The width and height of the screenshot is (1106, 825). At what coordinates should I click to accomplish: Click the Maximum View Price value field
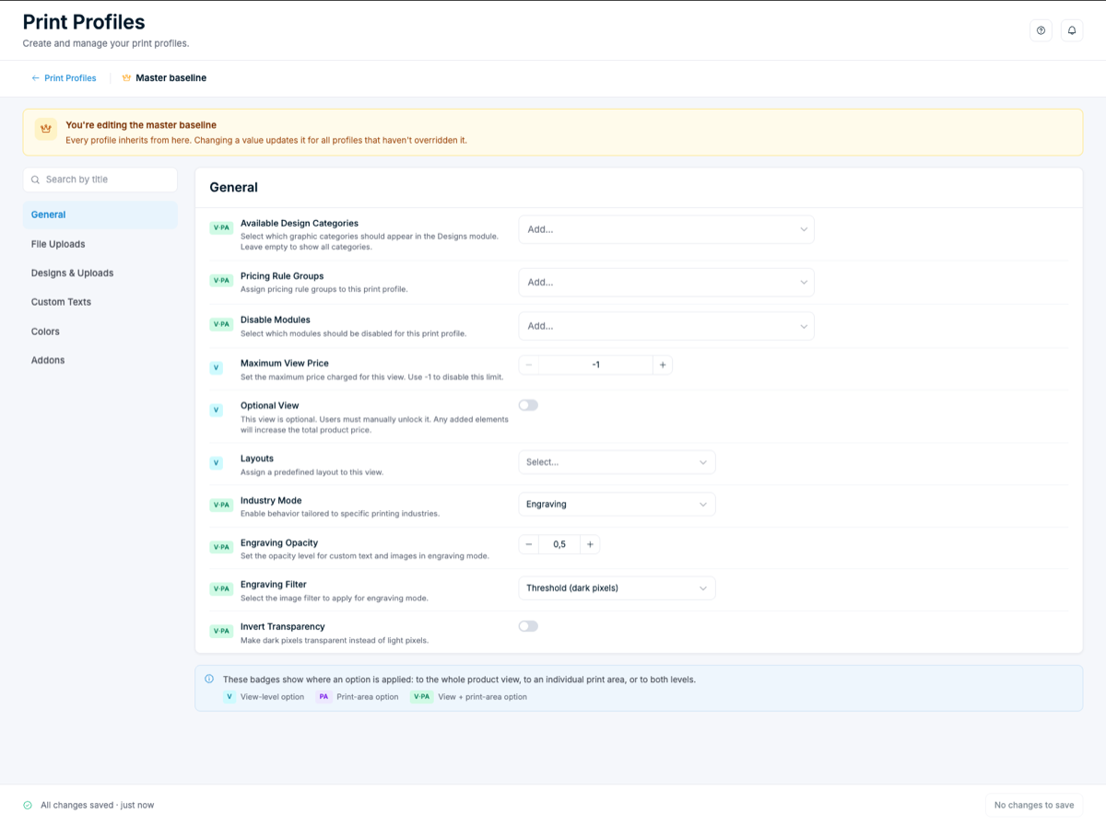click(595, 366)
